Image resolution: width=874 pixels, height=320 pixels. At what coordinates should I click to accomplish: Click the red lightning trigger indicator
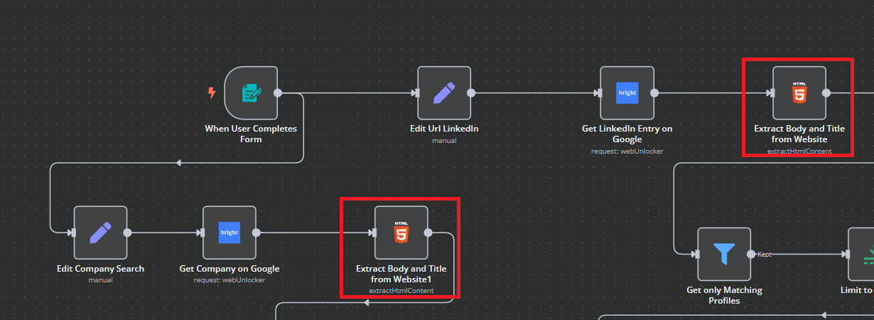tap(211, 92)
